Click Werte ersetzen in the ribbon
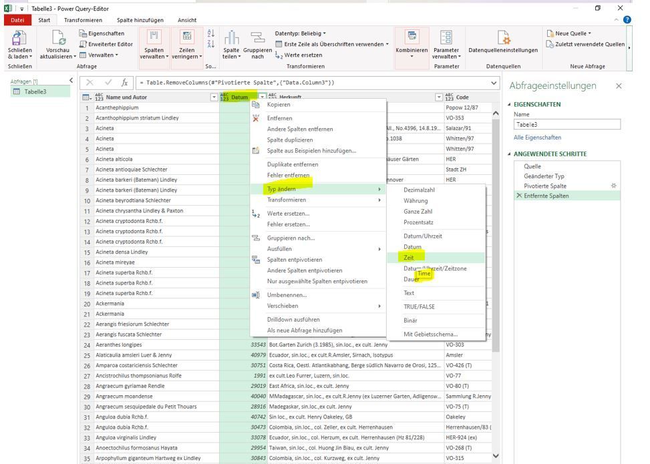This screenshot has height=464, width=650. [x=299, y=55]
